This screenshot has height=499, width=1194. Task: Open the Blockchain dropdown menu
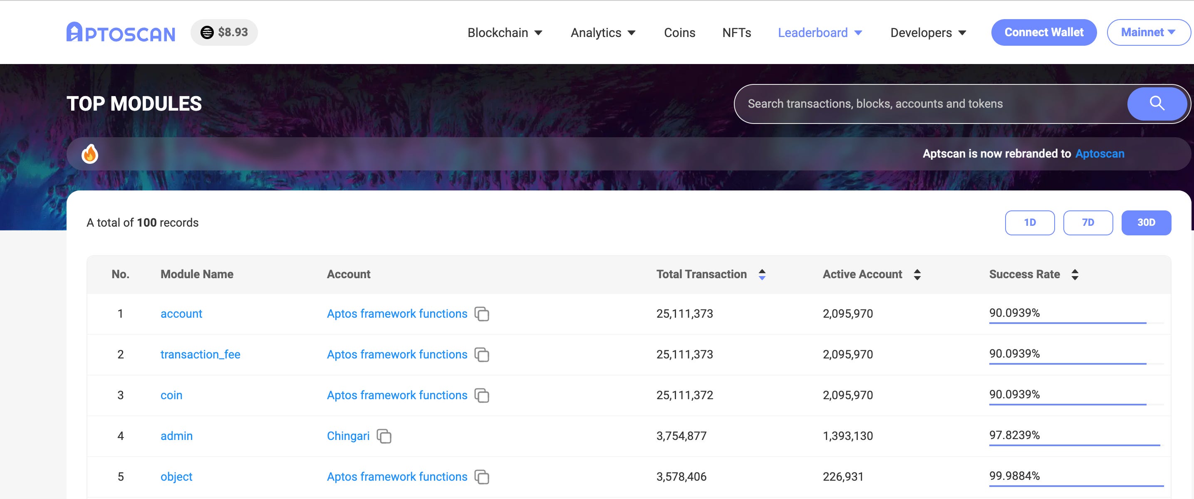(505, 32)
